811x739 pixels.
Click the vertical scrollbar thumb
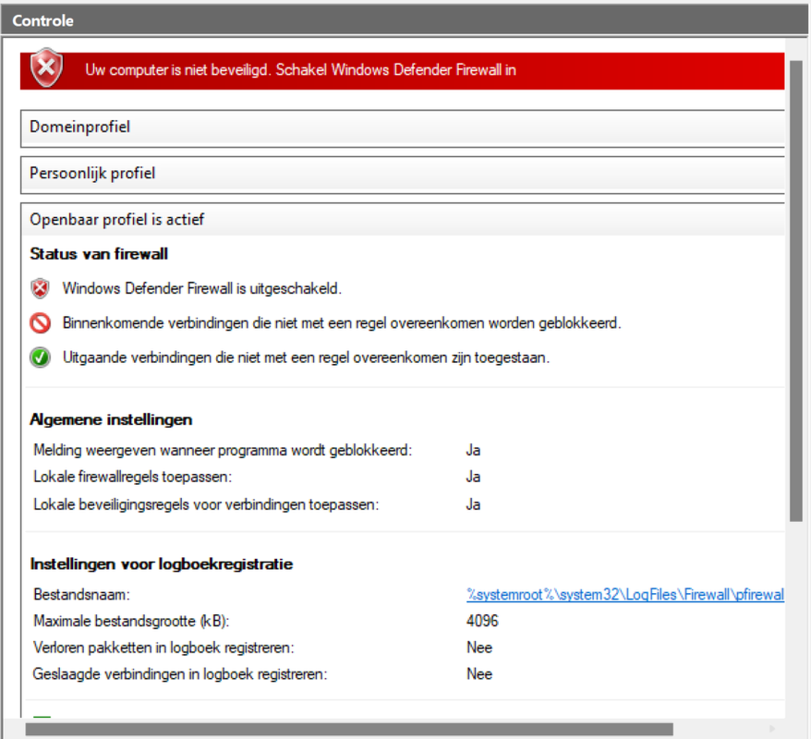tap(796, 291)
